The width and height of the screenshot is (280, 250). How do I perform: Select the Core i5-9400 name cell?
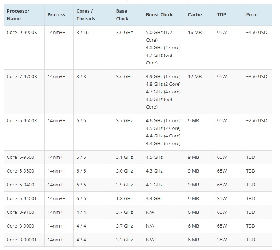pyautogui.click(x=24, y=185)
